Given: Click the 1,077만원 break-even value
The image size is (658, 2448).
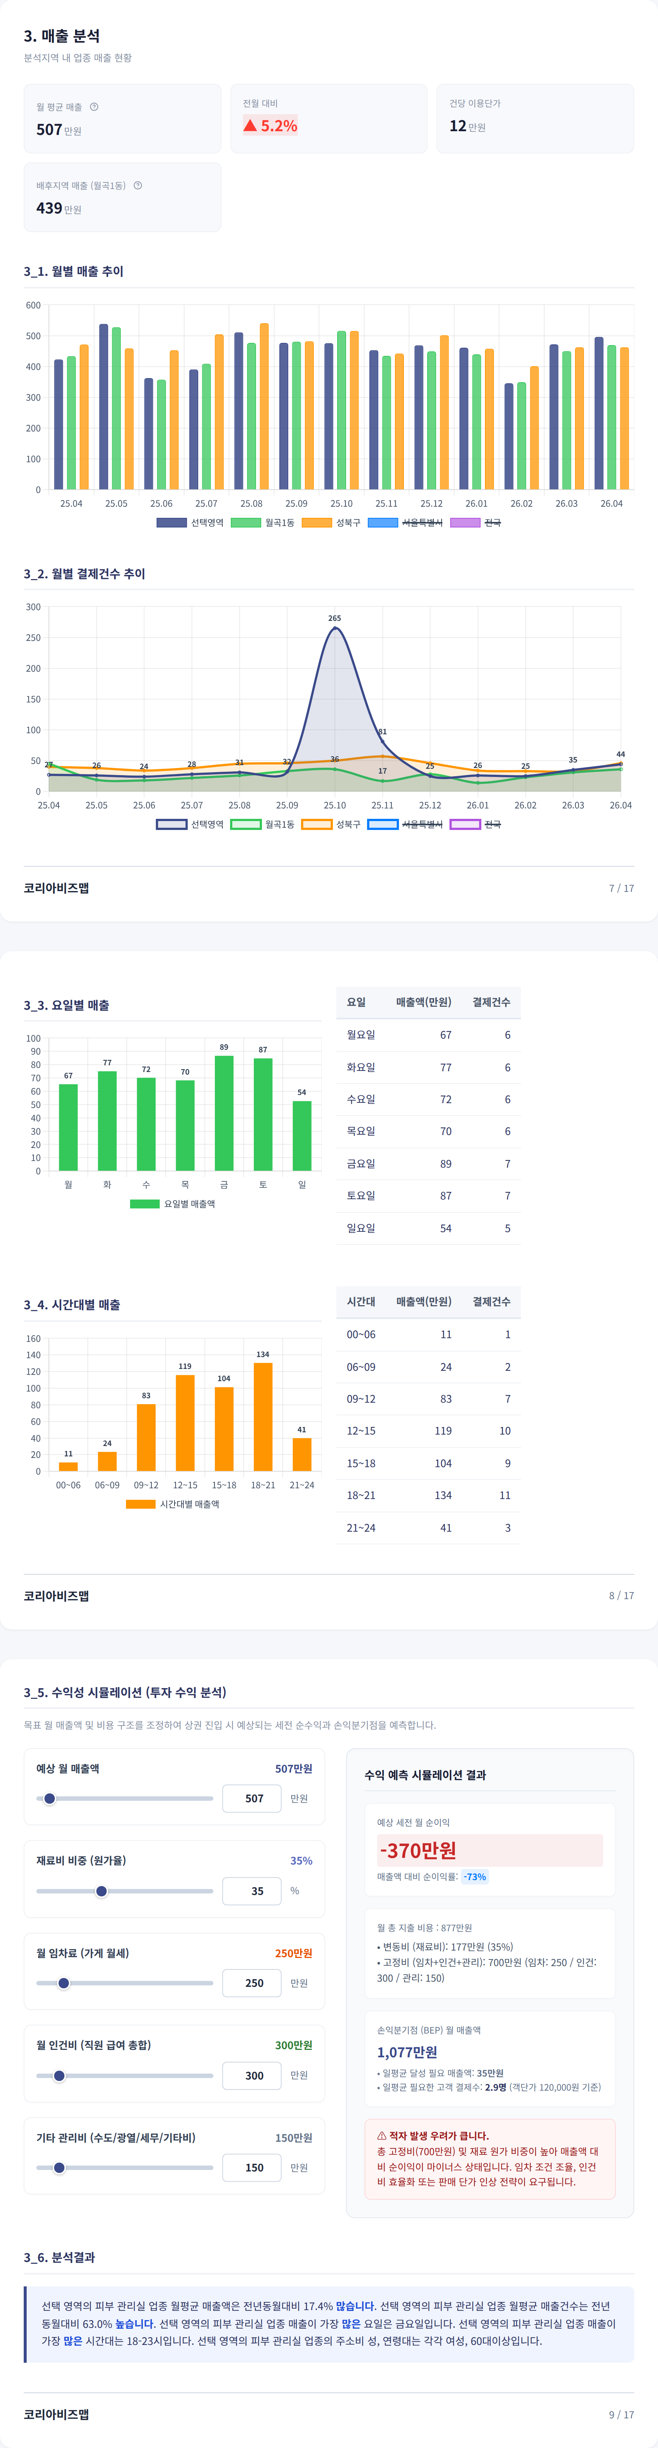Looking at the screenshot, I should coord(407,2052).
